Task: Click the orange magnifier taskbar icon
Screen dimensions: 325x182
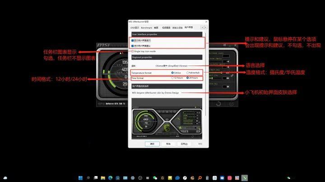Action: (200, 178)
